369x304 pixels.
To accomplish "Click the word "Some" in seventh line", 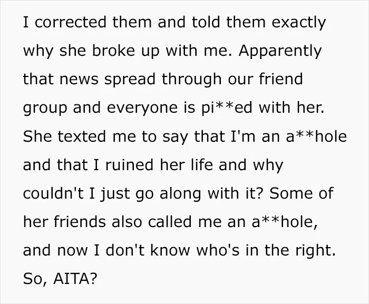I will [x=290, y=193].
